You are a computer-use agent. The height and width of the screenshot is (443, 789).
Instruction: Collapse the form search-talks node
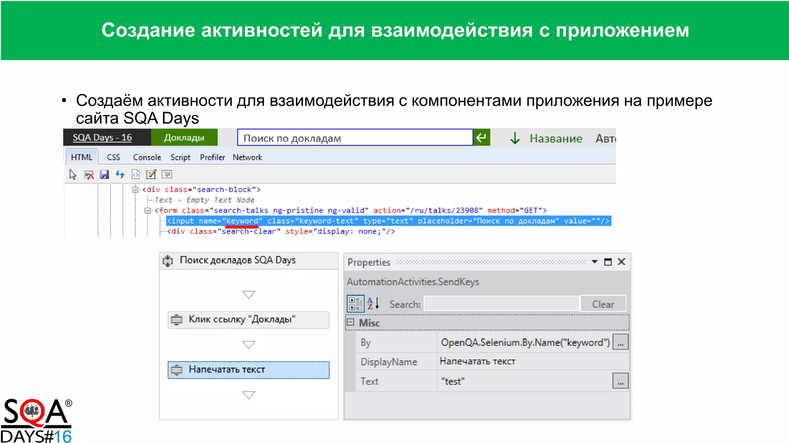pyautogui.click(x=148, y=210)
